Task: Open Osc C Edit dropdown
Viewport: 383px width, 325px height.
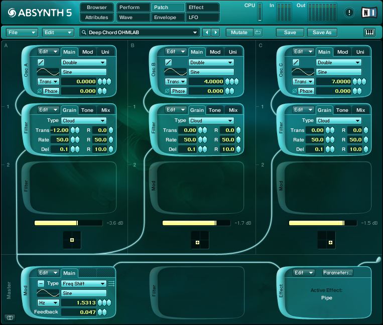Action: pyautogui.click(x=303, y=52)
